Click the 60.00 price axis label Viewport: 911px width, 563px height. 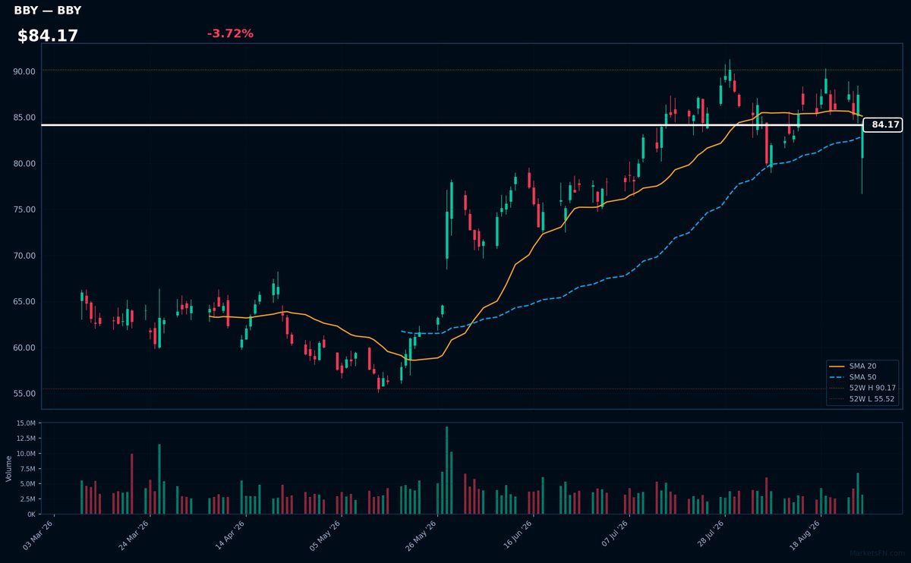pos(25,348)
